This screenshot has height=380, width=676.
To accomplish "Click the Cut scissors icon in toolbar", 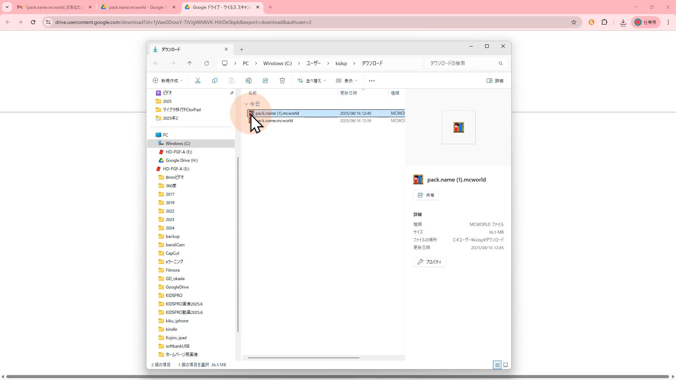I will pos(198,81).
